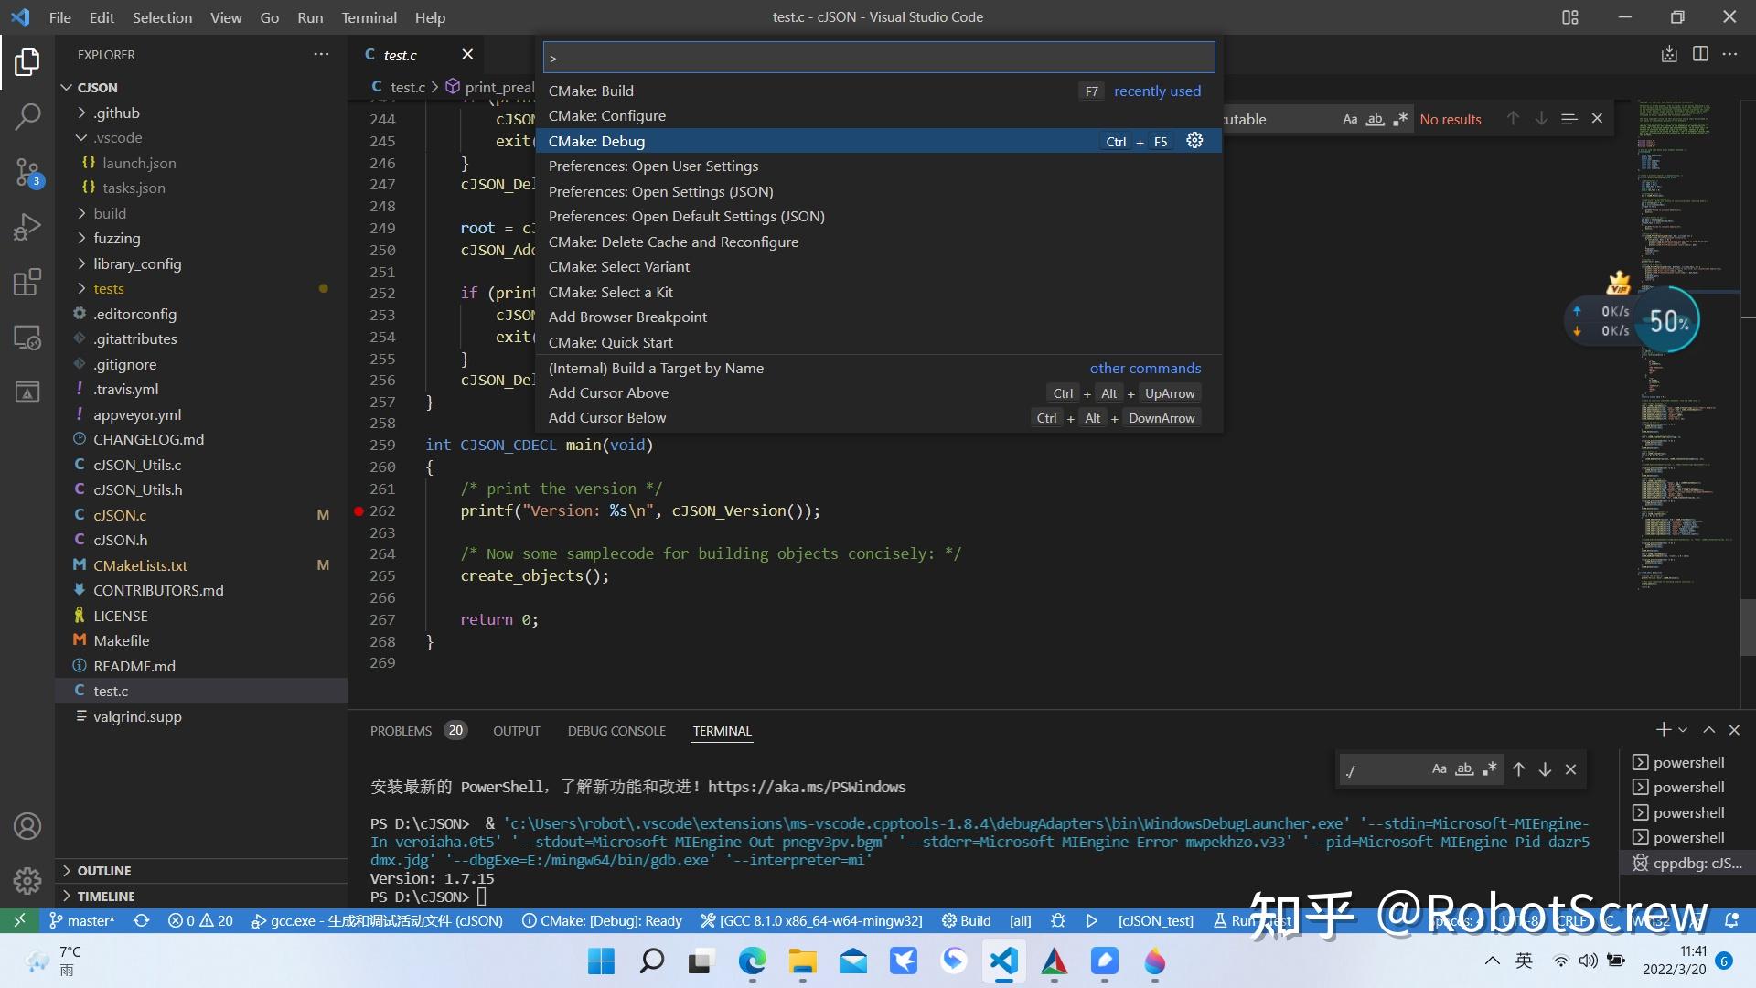Open the Extensions sidebar icon
Viewport: 1756px width, 988px height.
point(27,282)
